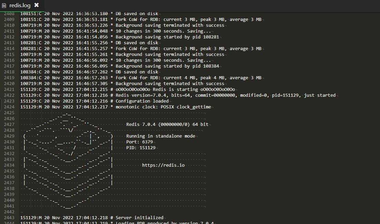This screenshot has height=224, width=380.
Task: Click 'Running in standalone mode' text
Action: 161,136
